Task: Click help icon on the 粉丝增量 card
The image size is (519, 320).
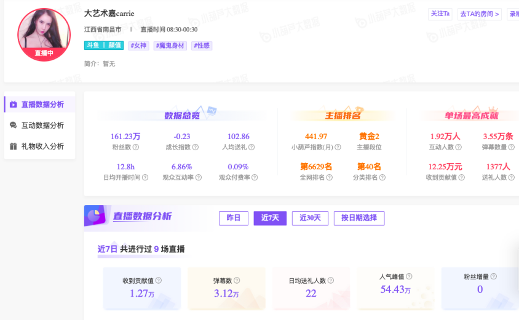Action: pos(494,276)
